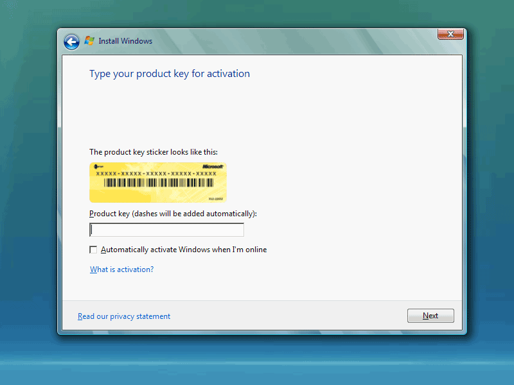Close the Install Windows dialog
The height and width of the screenshot is (385, 514).
point(450,34)
